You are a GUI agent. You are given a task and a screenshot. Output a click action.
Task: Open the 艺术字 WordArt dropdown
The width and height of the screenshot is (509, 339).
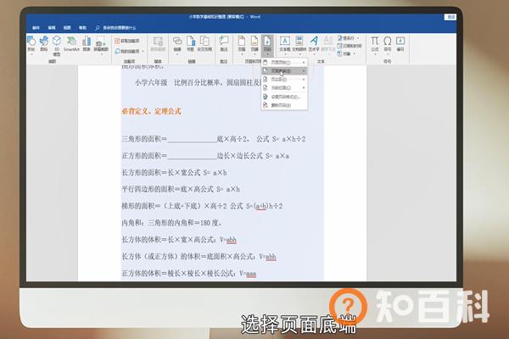click(314, 45)
